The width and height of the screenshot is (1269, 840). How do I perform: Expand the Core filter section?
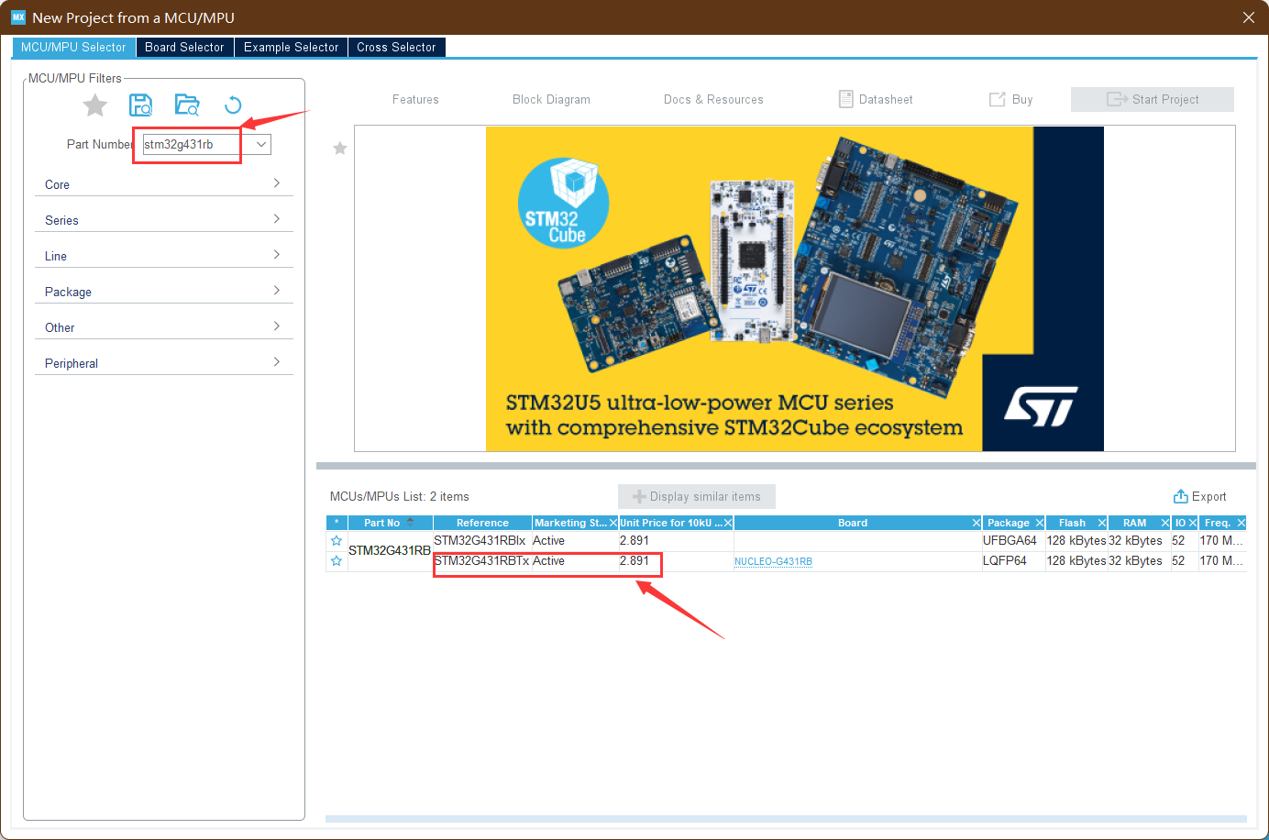(x=163, y=184)
